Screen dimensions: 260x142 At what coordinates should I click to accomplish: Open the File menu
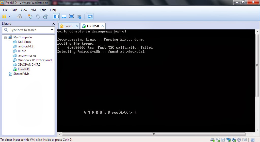pos(5,10)
